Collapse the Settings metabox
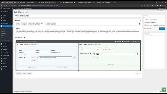This screenshot has width=167, height=94. click(x=140, y=21)
